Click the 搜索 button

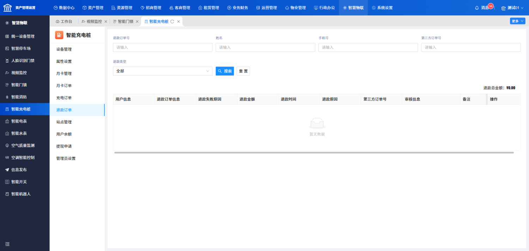(x=225, y=71)
